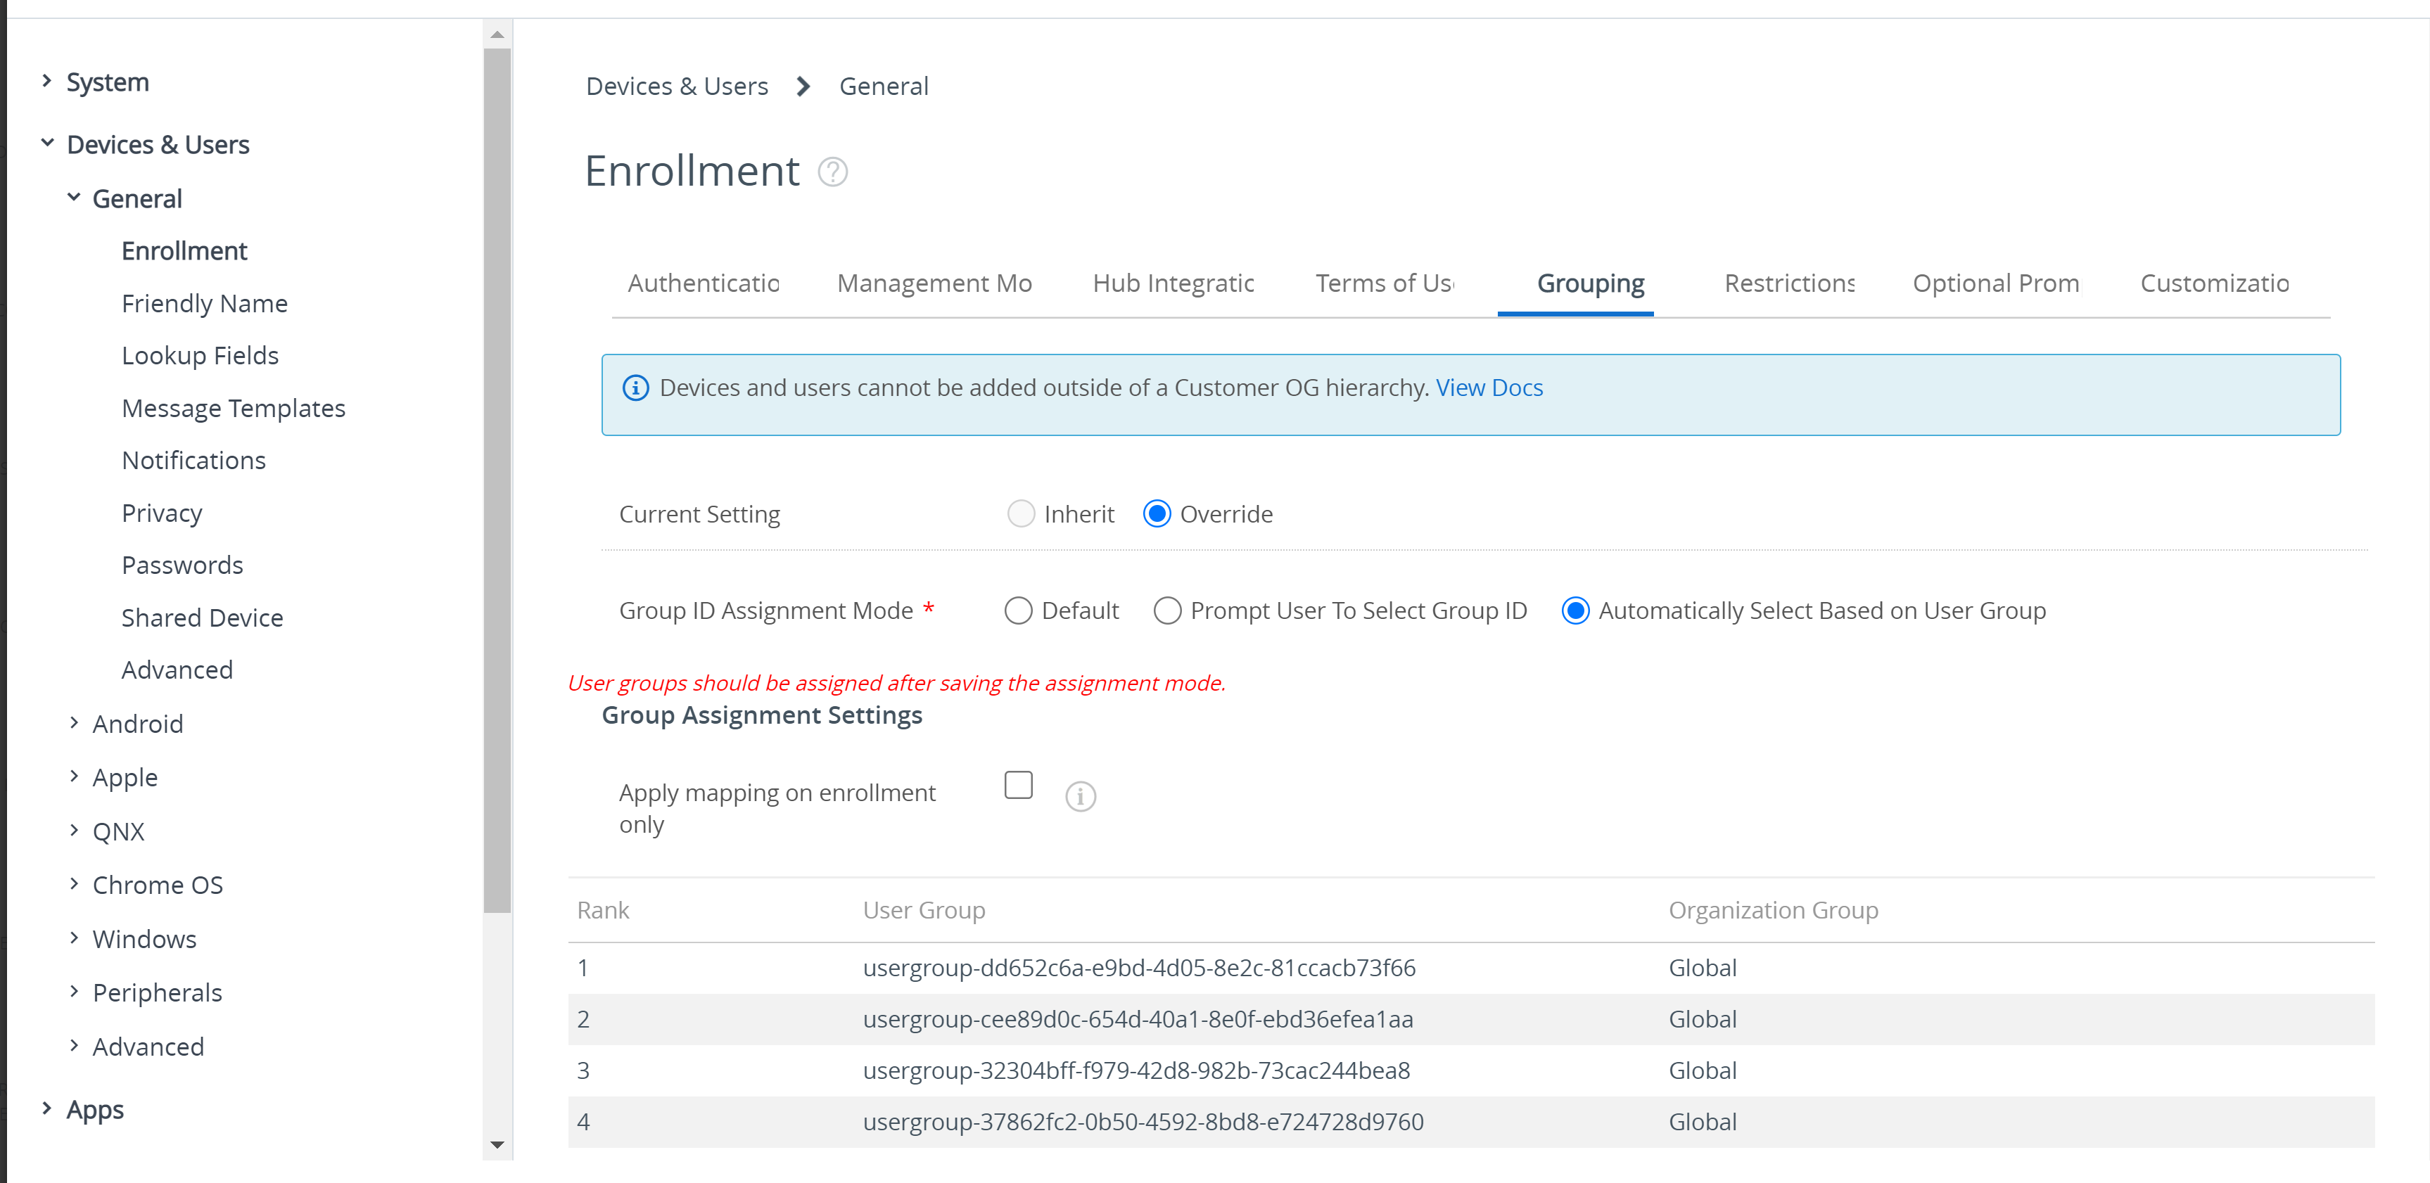The width and height of the screenshot is (2430, 1183).
Task: Open Friendly Name settings
Action: pos(205,304)
